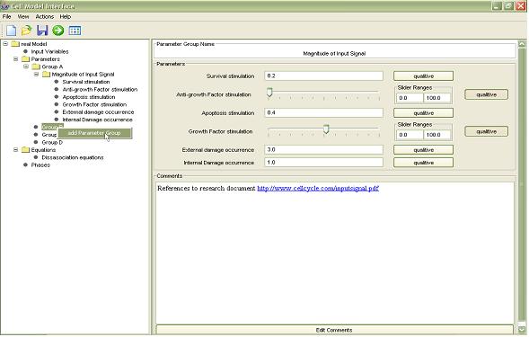Collapse the Parameters tree node
Viewport: 529px width, 337px height.
point(15,58)
